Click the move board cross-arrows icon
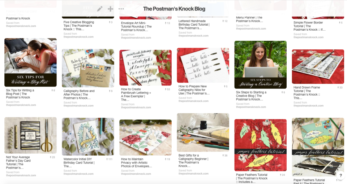 point(111,9)
